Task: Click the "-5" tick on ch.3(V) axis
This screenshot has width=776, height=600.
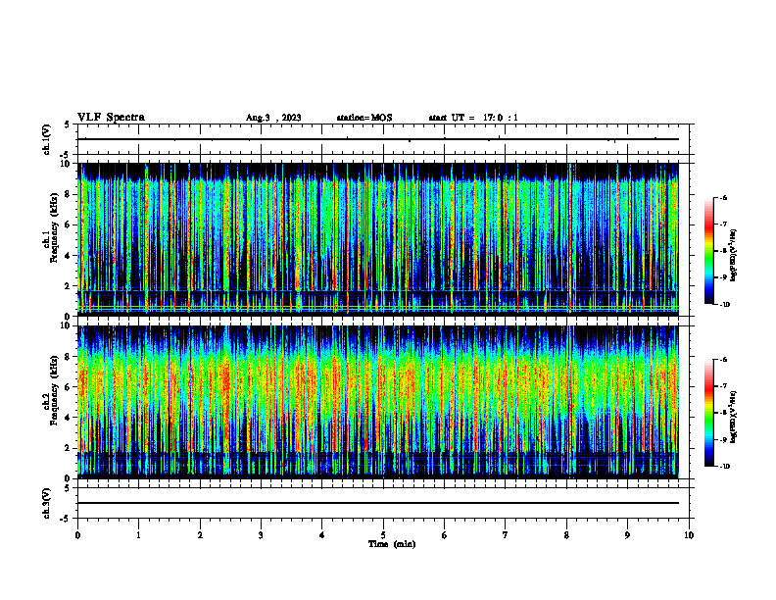Action: pyautogui.click(x=66, y=519)
